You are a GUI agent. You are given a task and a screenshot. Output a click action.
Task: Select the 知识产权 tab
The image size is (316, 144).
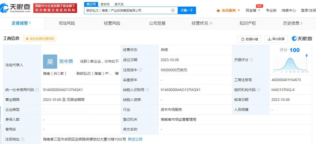coord(248,23)
